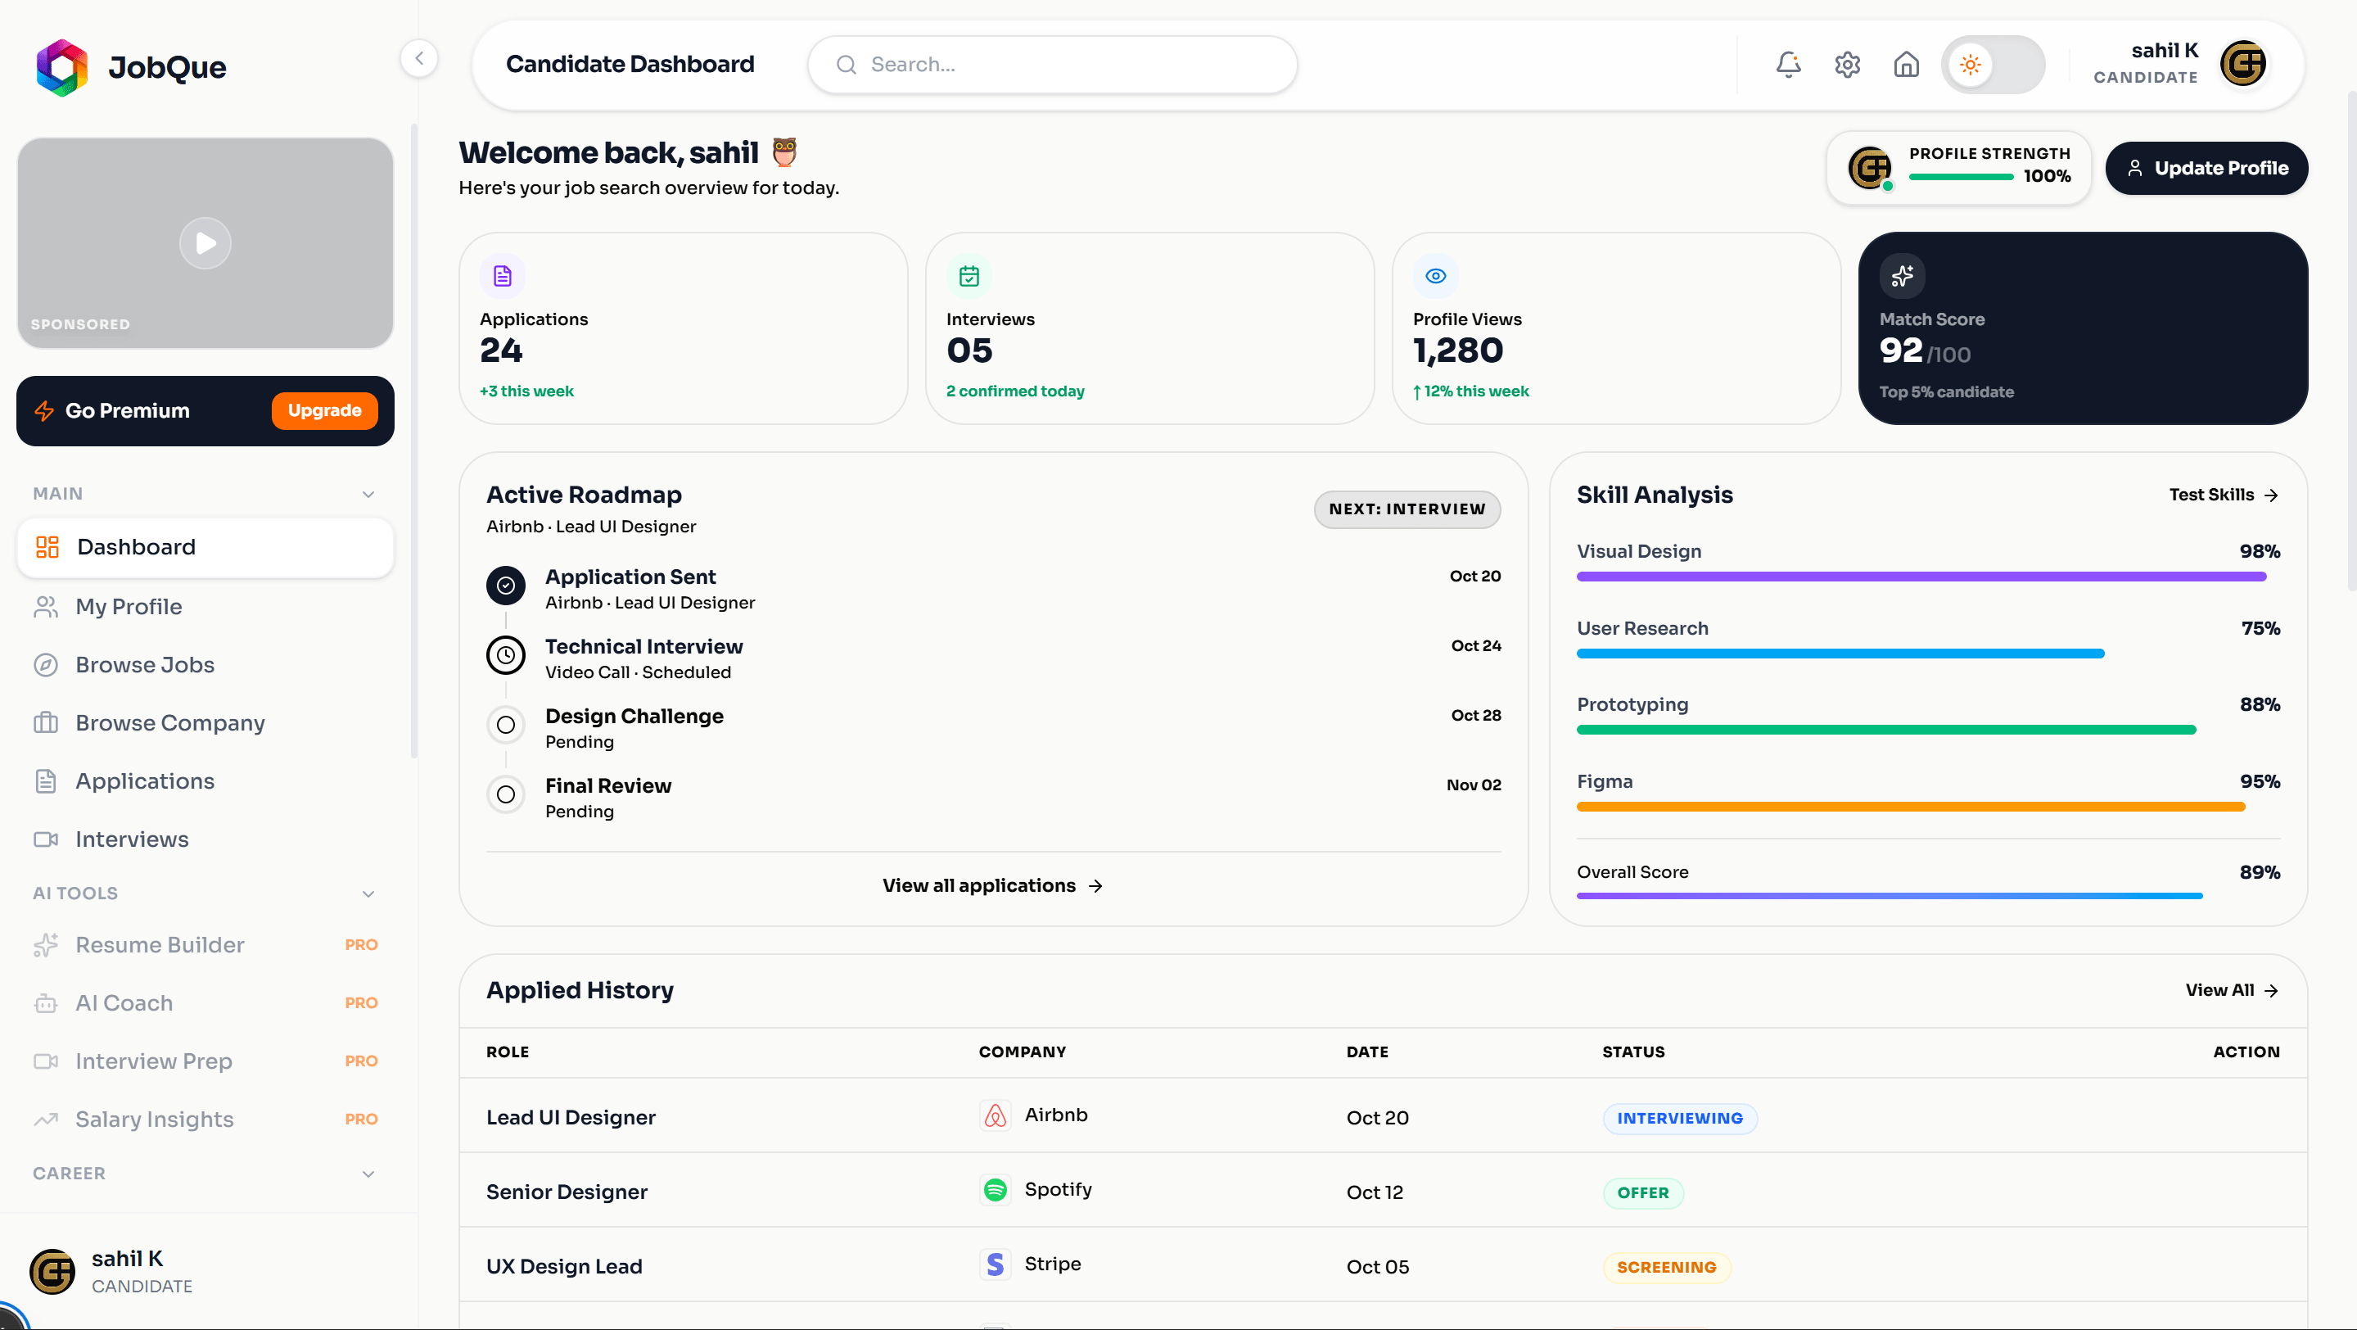Click the INTERVIEWING status badge
The image size is (2357, 1330).
pyautogui.click(x=1680, y=1119)
